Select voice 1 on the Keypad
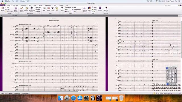182x102 pixels. coord(167,84)
